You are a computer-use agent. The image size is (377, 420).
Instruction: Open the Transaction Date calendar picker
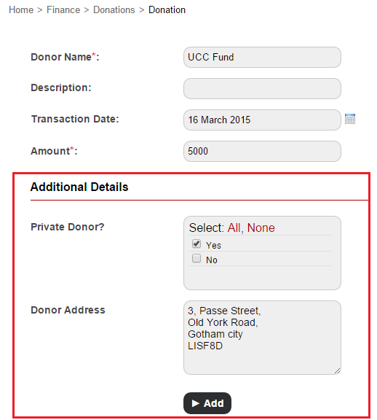point(350,119)
